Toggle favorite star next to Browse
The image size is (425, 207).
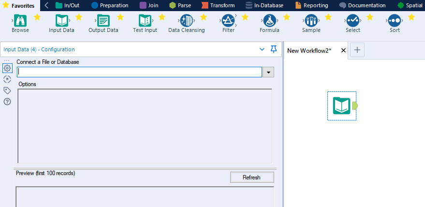37,17
